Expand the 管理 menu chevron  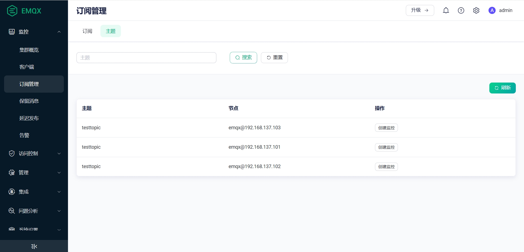(x=59, y=172)
